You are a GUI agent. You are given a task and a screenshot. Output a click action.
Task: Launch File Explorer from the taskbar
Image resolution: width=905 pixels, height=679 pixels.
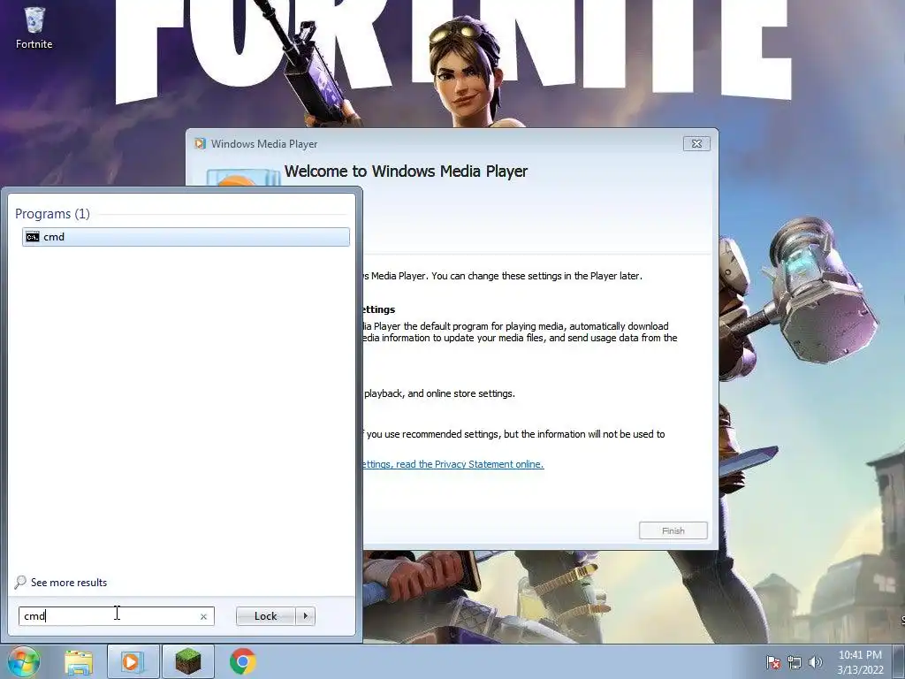79,661
